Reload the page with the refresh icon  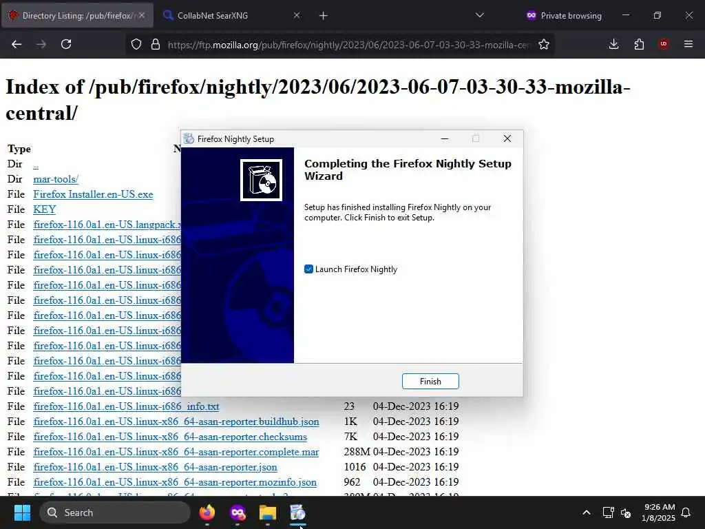pos(66,44)
